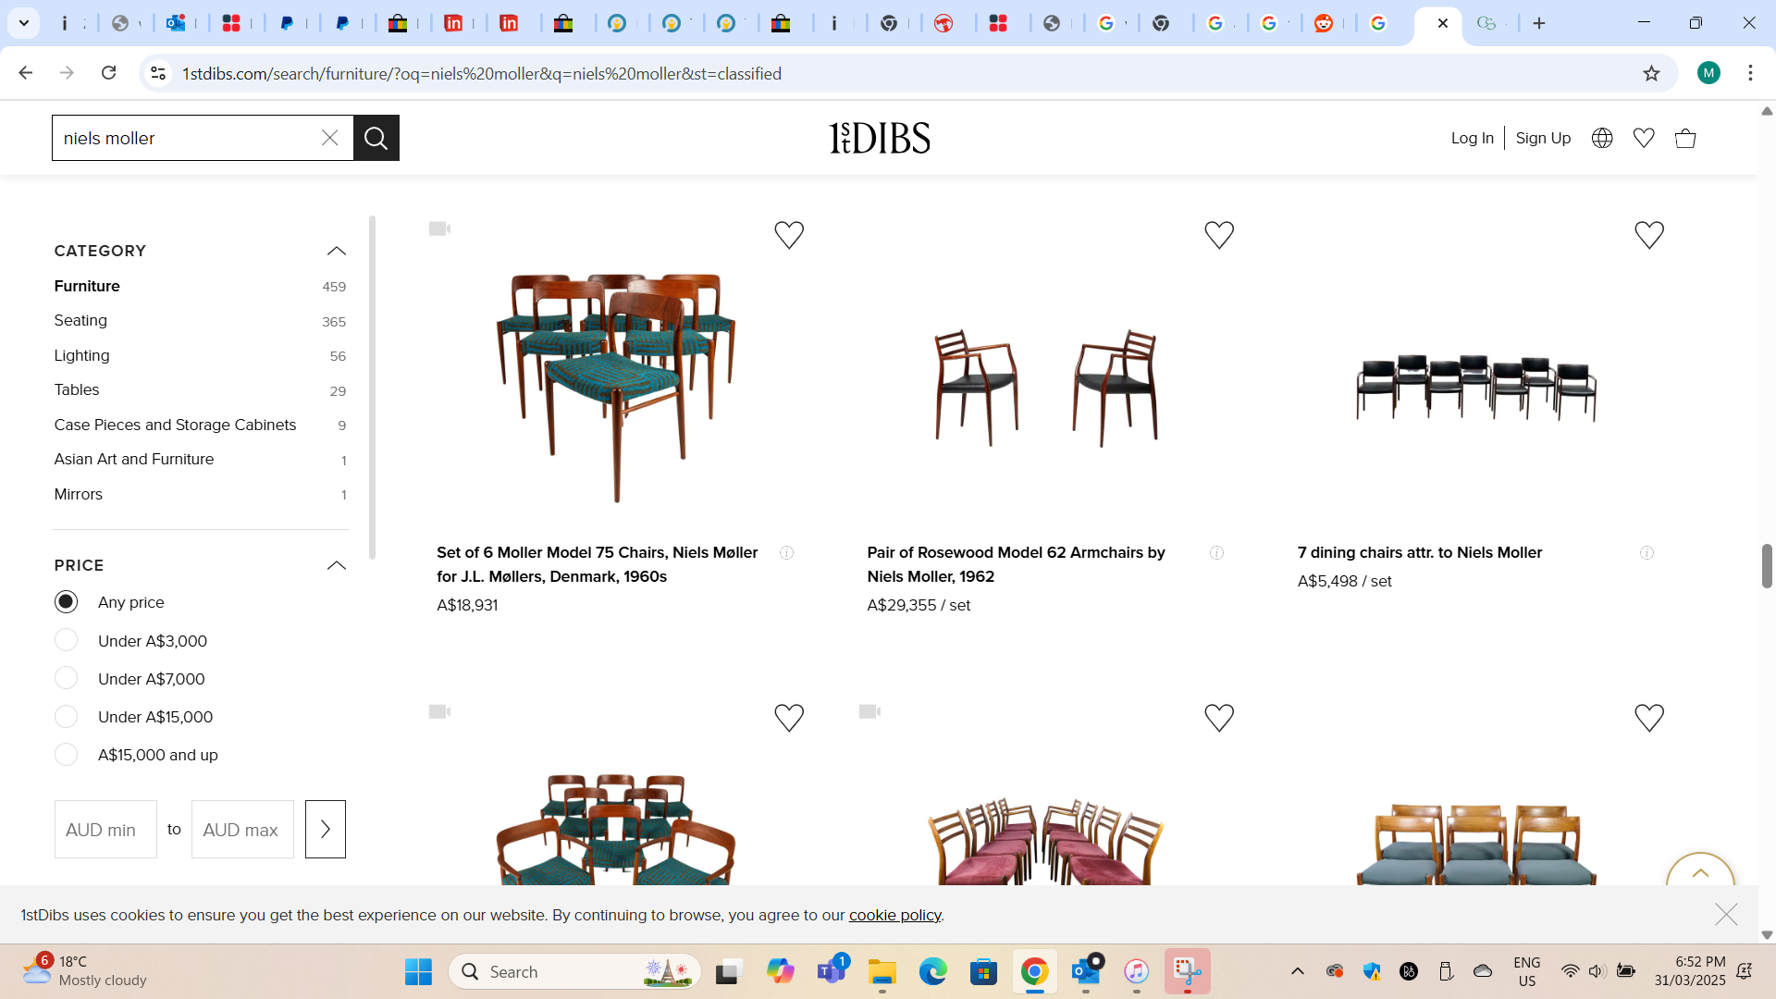Screen dimensions: 1776x999
Task: Collapse the PRICE filter section
Action: click(336, 565)
